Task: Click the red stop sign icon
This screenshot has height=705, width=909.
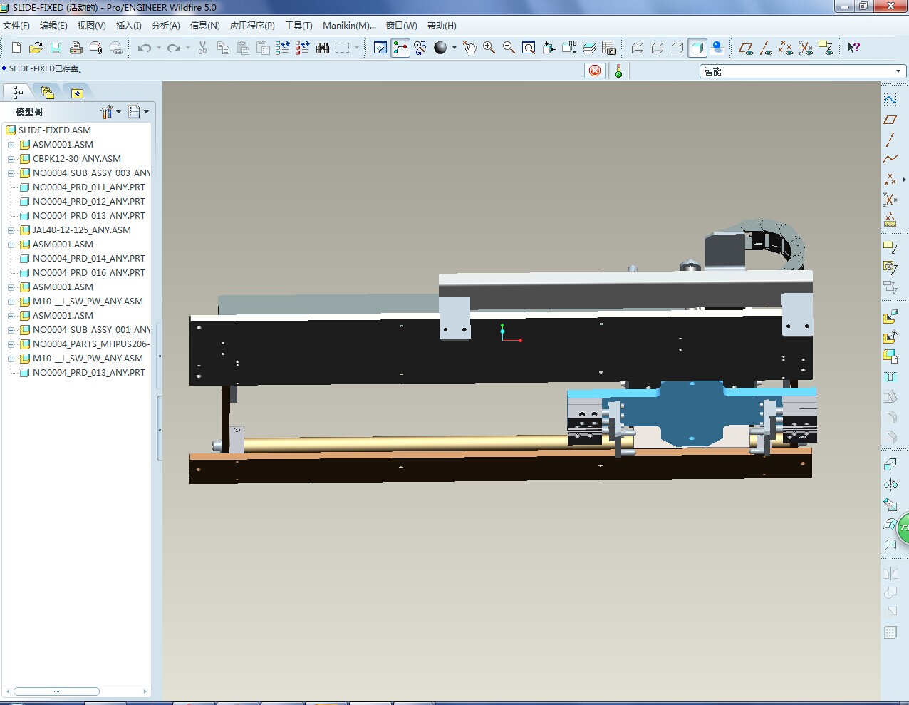Action: coord(596,71)
